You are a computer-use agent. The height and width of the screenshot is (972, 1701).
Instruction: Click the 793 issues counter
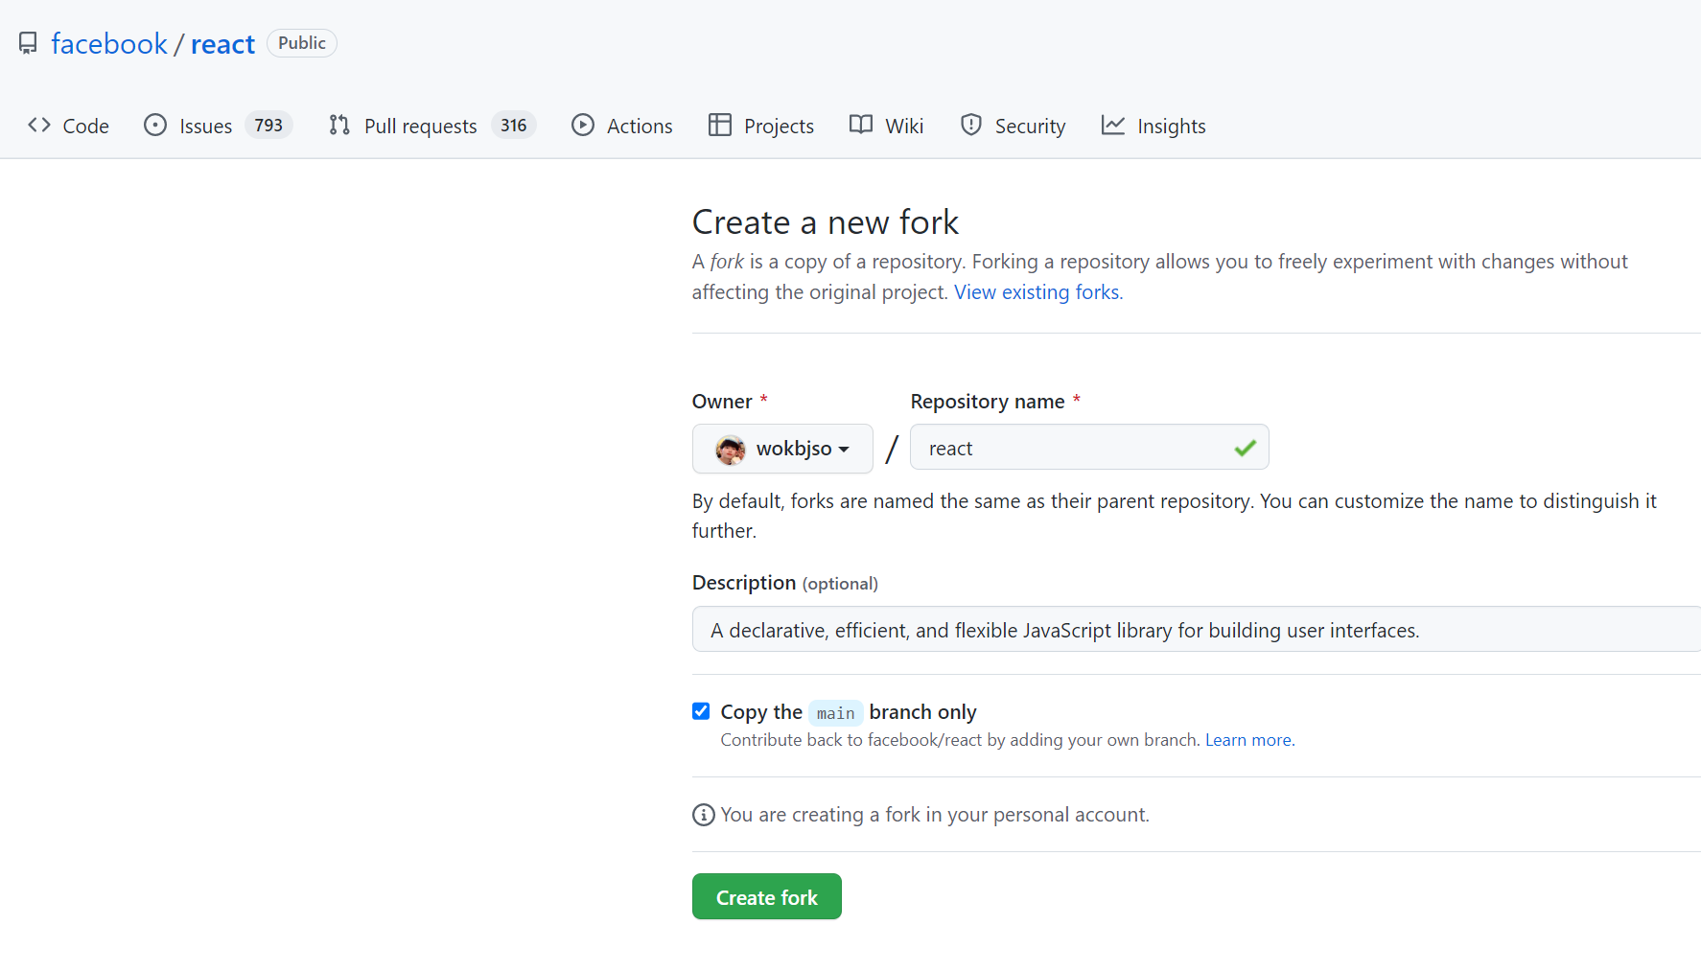(268, 126)
